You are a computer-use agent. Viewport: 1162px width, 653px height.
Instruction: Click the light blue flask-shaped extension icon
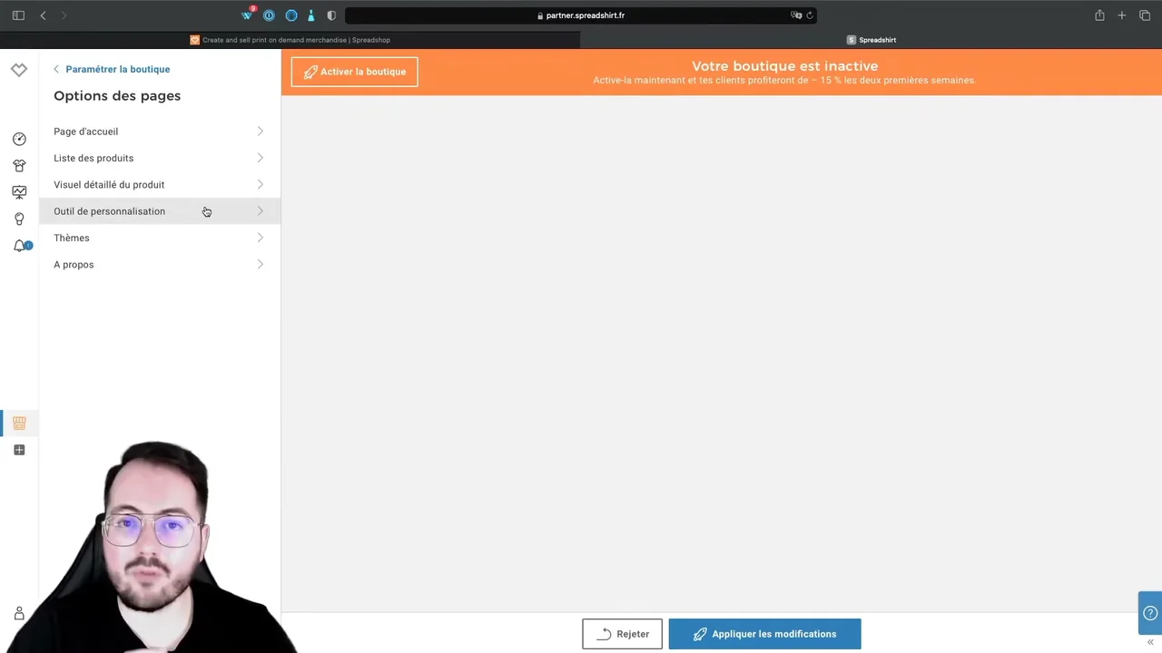[311, 15]
